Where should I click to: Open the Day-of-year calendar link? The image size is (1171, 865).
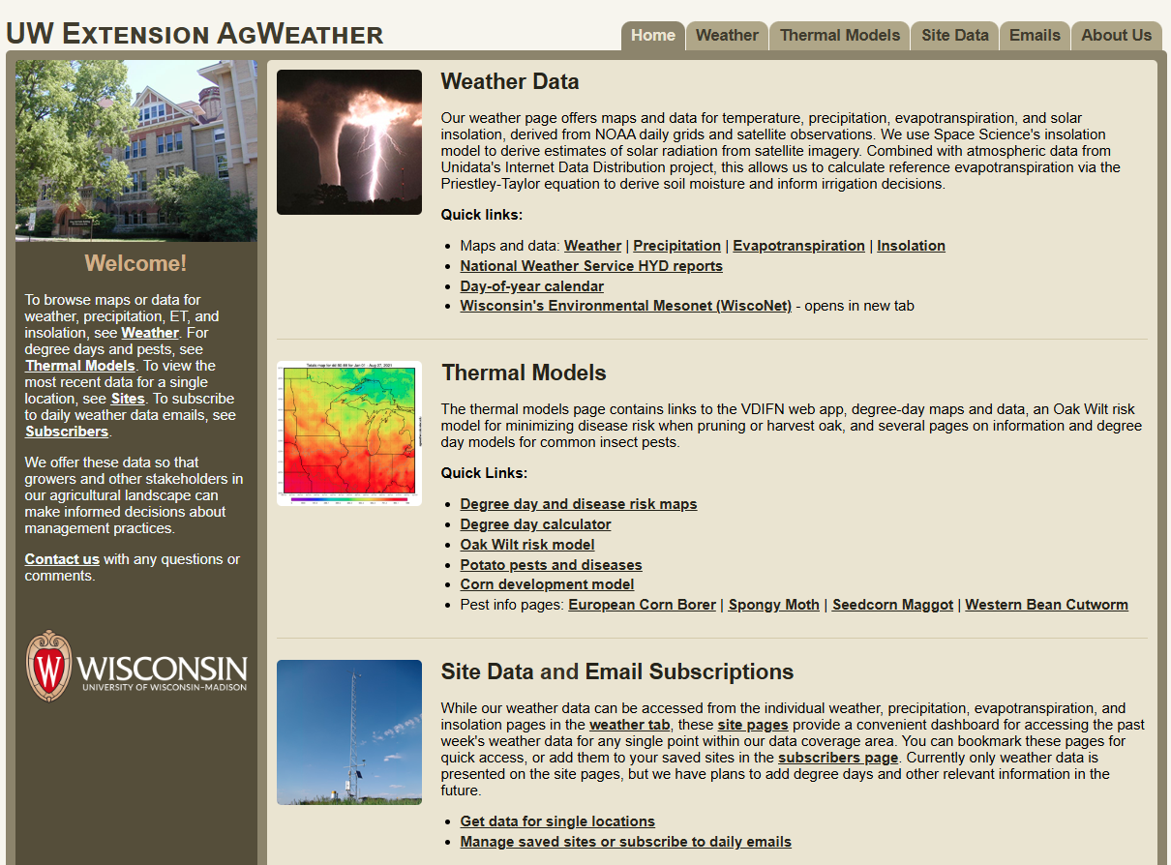tap(531, 286)
